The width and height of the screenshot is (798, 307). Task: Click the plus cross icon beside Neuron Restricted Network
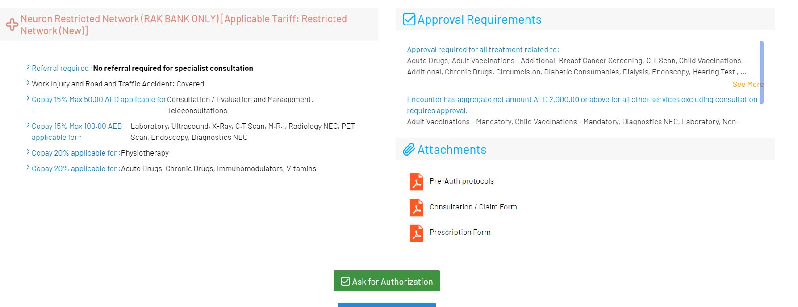click(x=12, y=25)
